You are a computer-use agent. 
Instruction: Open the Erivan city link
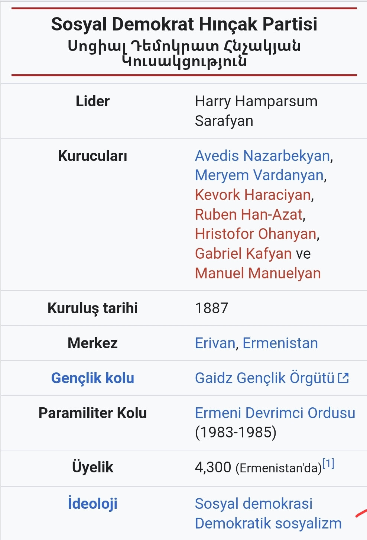[215, 343]
